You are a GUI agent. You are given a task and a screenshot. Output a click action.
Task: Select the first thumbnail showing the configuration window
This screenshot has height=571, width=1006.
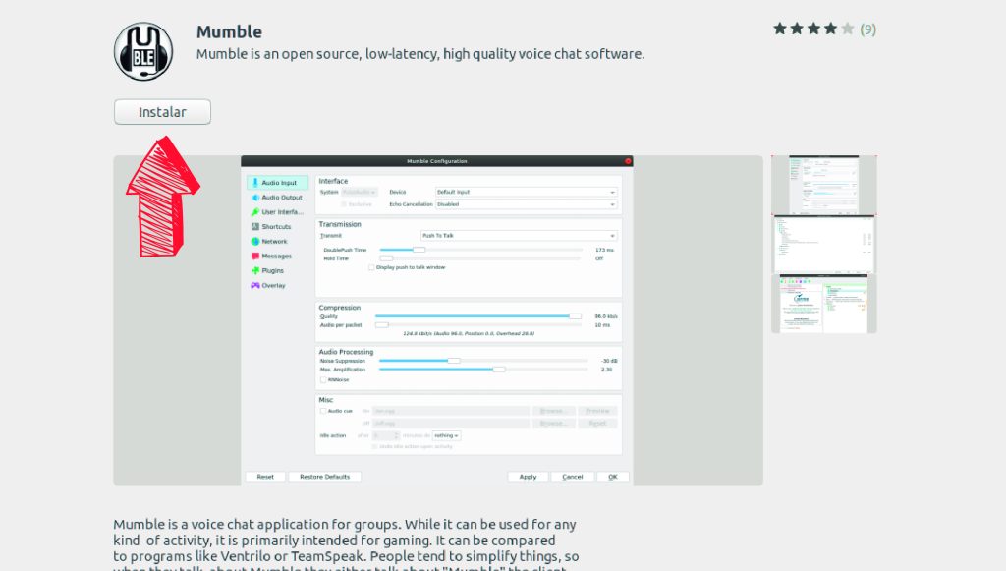(x=824, y=185)
